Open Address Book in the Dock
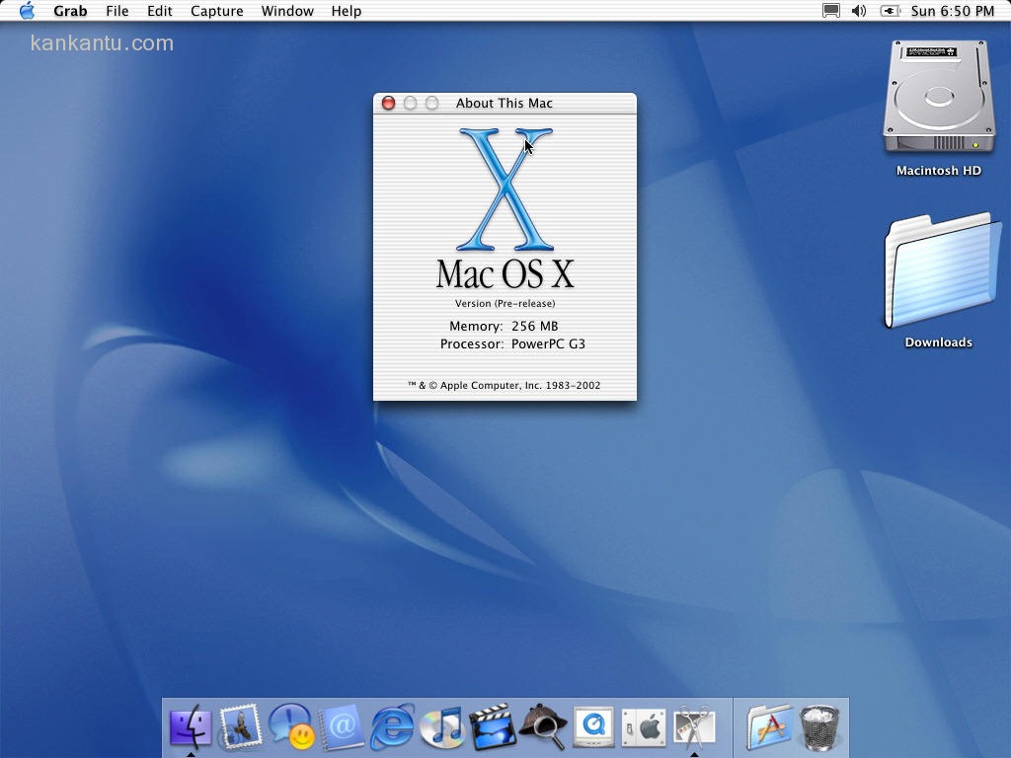The image size is (1011, 758). tap(342, 728)
